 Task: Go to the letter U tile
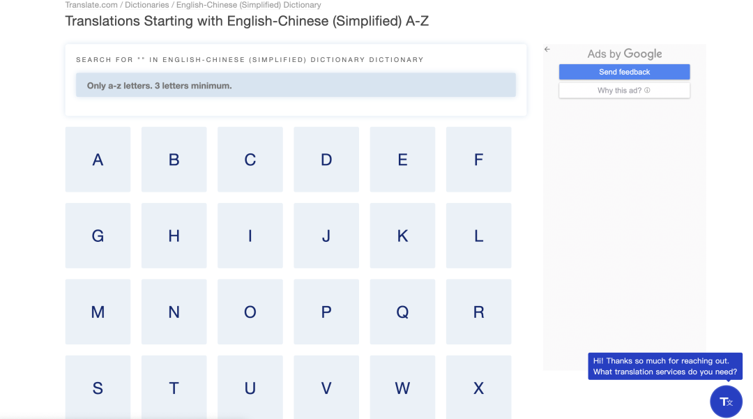250,388
